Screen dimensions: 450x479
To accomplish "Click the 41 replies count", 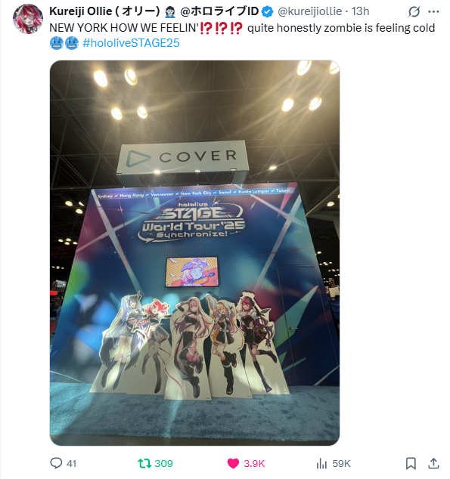I will [x=71, y=463].
